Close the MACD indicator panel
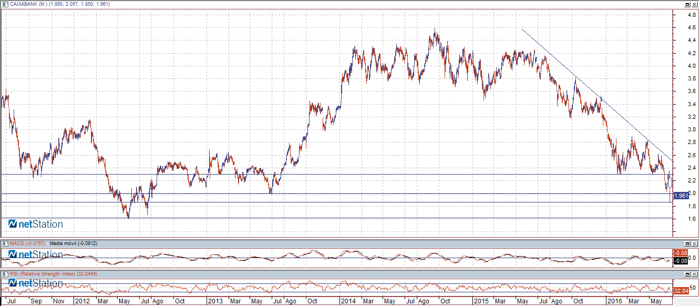 [695, 243]
